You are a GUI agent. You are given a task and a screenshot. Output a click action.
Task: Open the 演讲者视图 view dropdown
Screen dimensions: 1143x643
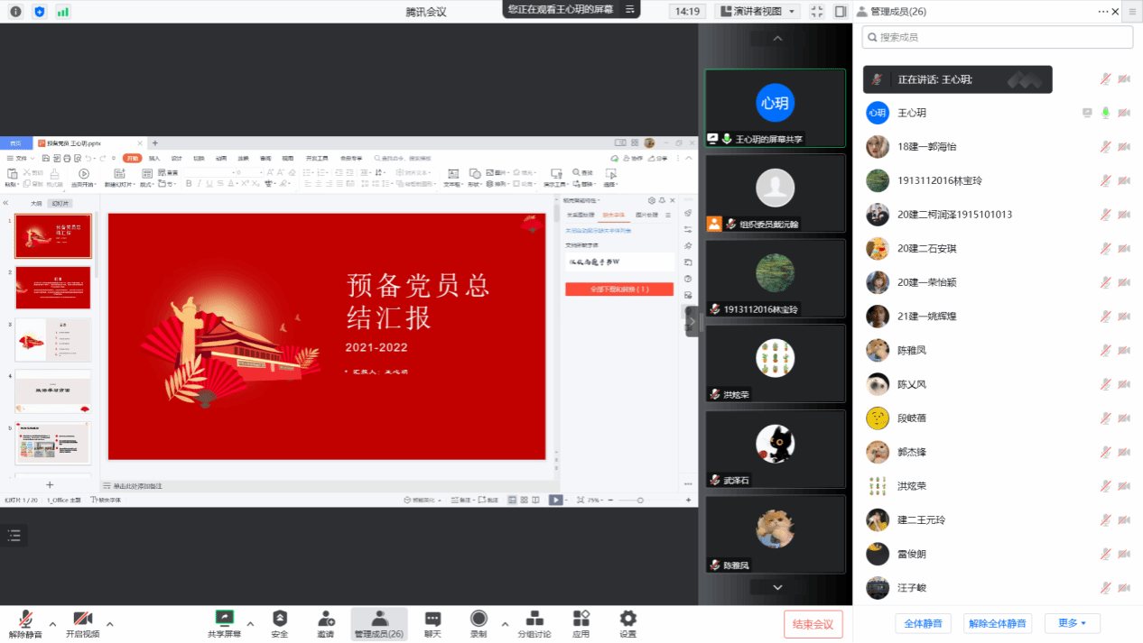click(757, 12)
